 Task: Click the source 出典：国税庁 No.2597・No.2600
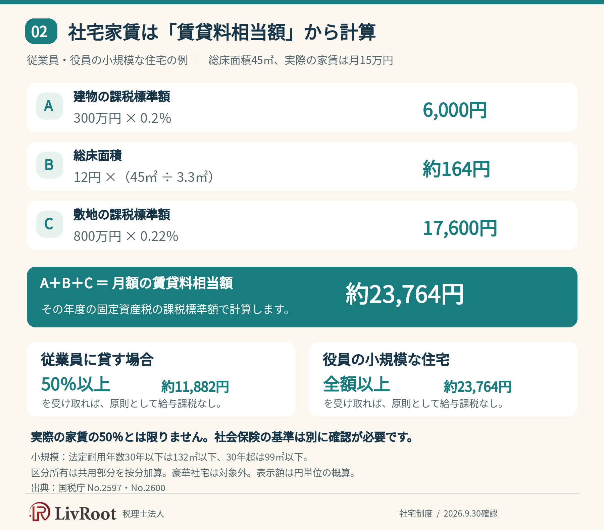98,488
